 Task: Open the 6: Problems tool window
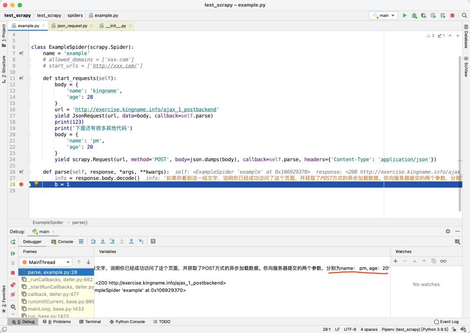(x=57, y=322)
